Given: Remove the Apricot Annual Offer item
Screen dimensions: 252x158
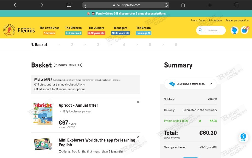Looking at the screenshot, I should (x=138, y=102).
